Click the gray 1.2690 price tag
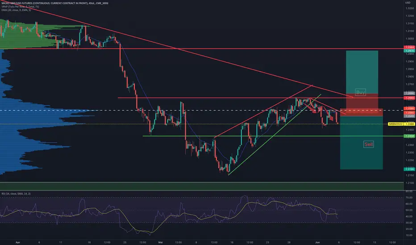 tap(409, 93)
